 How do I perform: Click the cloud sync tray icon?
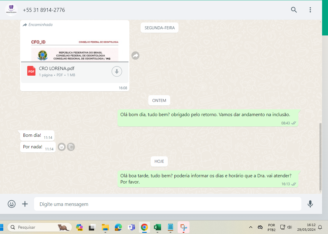coord(260,227)
